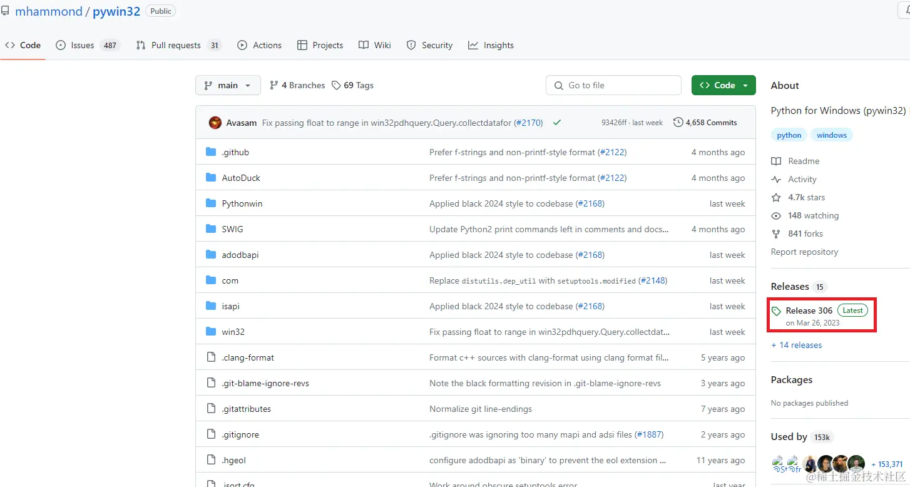Go to the Pull requests tab
The image size is (910, 487).
[x=178, y=45]
